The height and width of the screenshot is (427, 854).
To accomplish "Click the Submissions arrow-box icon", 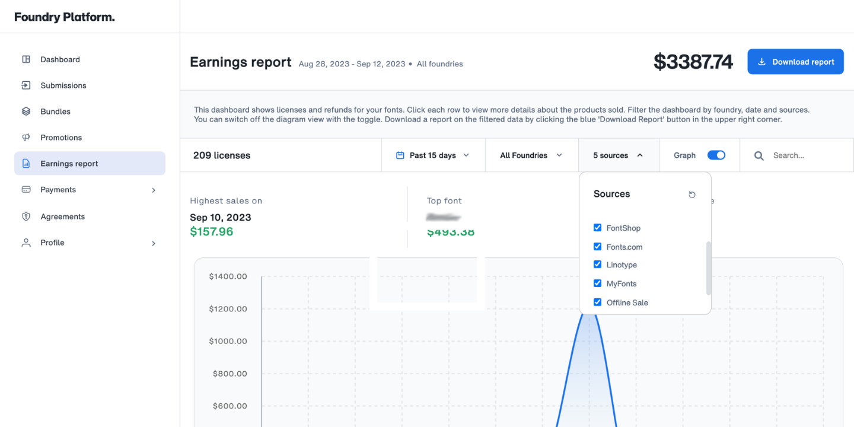I will [x=26, y=85].
